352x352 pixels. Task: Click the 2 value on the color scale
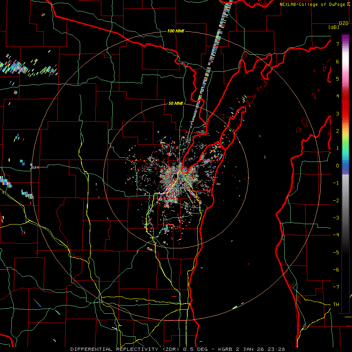pos(338,131)
